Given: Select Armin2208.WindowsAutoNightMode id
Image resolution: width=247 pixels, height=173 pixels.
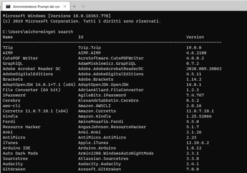Looking at the screenshot, I should point(116,153).
